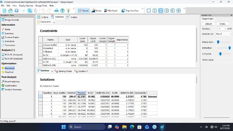Image resolution: width=233 pixels, height=131 pixels.
Task: Open Design (Actual) in navigation pane
Action: [10, 20]
